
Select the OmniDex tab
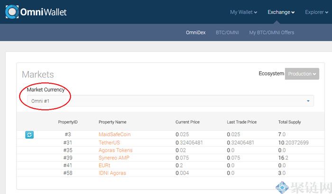tap(195, 33)
